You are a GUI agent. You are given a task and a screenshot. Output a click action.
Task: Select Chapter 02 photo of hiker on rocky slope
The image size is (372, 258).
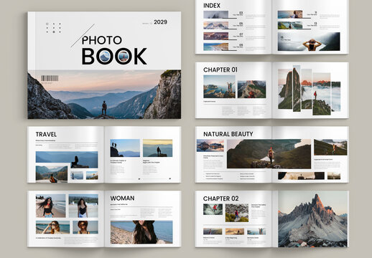[x=237, y=213]
